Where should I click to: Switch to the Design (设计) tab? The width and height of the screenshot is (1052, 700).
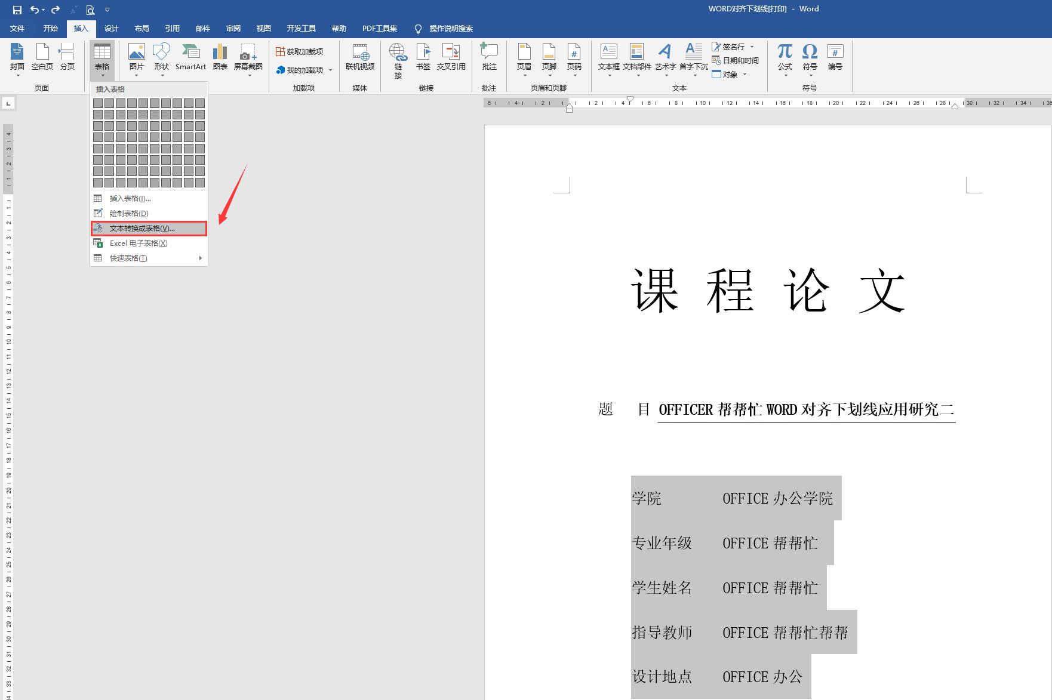coord(111,28)
